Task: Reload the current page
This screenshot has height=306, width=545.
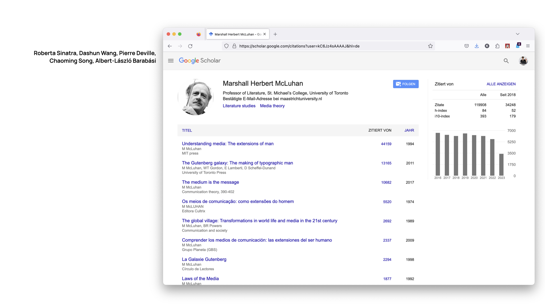Action: pyautogui.click(x=190, y=46)
